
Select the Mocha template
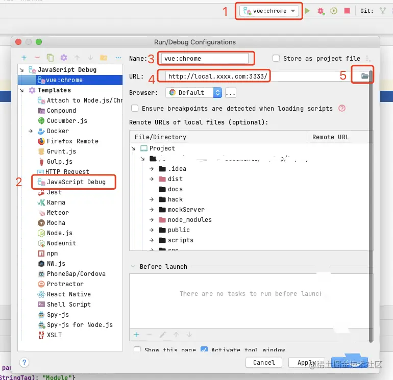coord(52,223)
